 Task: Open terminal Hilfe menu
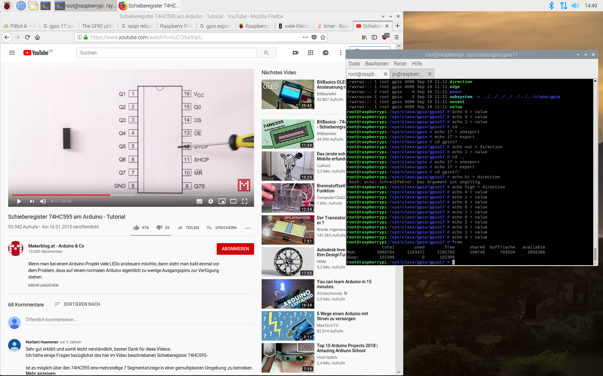tap(417, 64)
